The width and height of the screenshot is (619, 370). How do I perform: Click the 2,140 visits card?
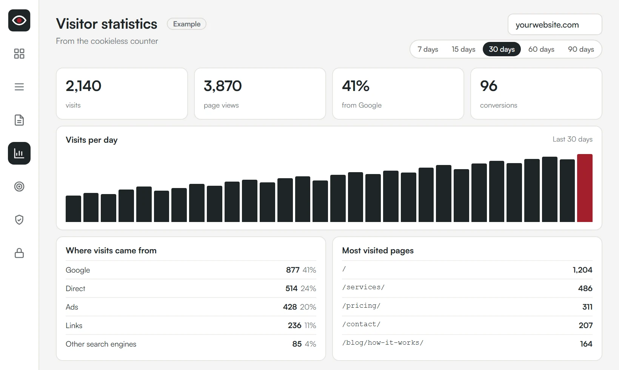point(122,94)
